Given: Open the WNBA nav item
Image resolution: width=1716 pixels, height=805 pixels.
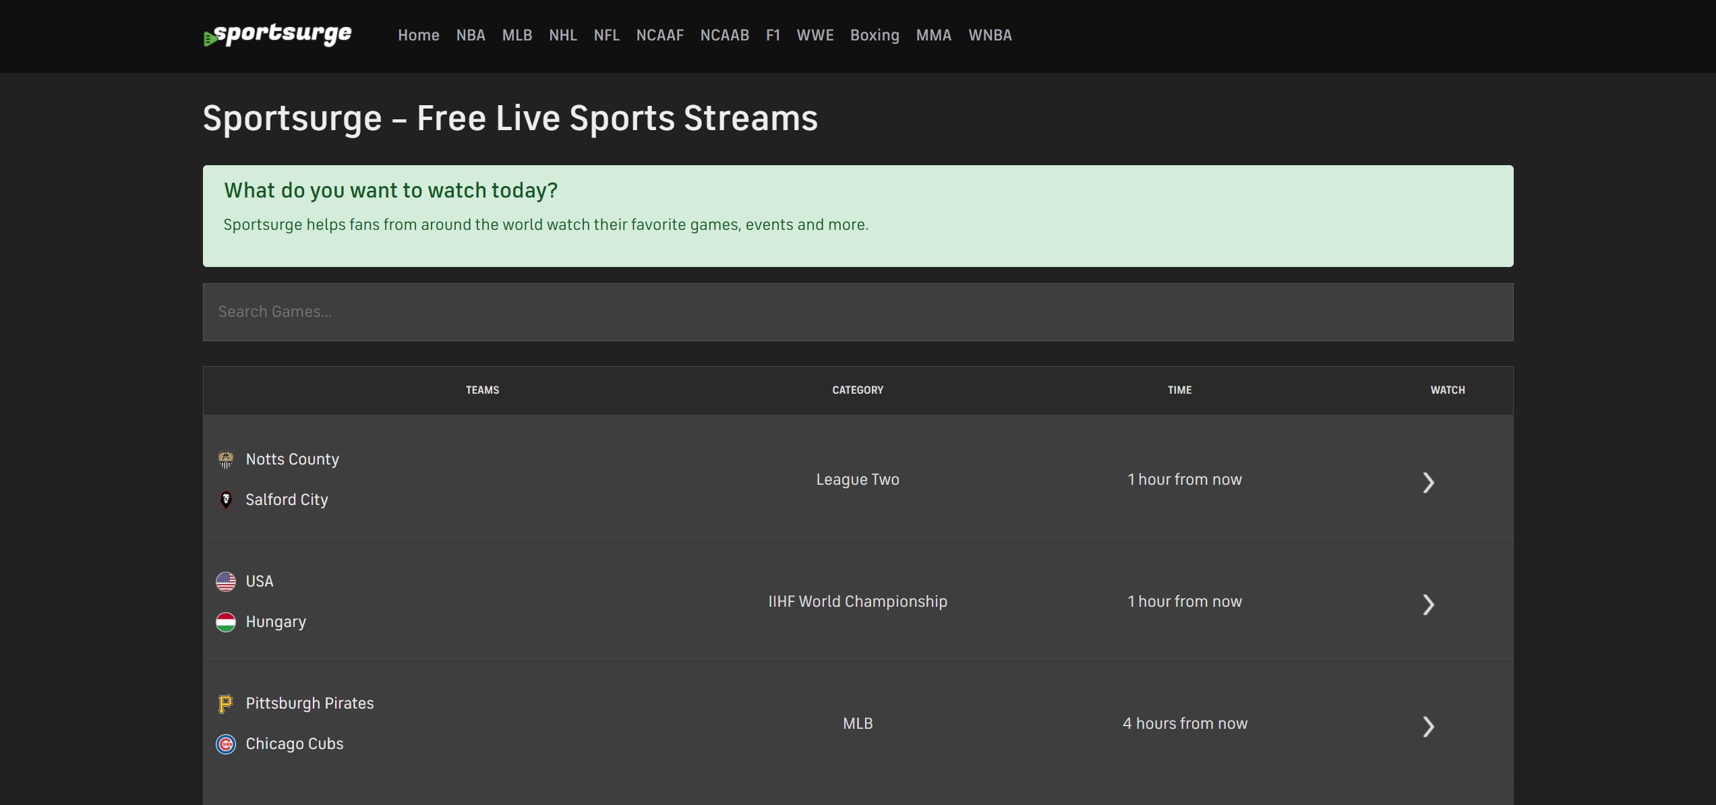Looking at the screenshot, I should 990,35.
